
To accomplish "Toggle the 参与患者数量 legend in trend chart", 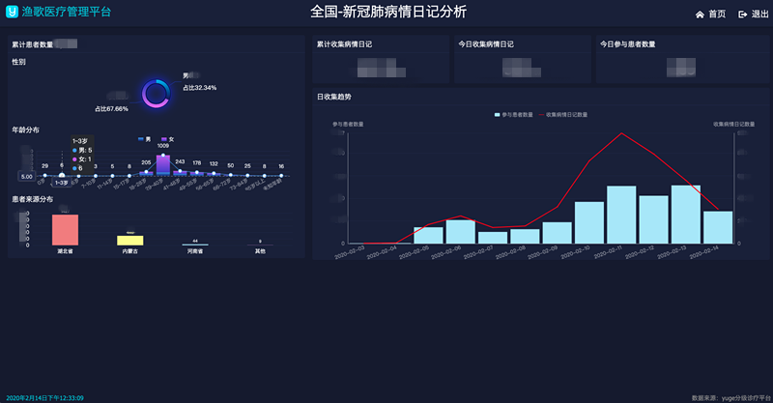I will (514, 114).
